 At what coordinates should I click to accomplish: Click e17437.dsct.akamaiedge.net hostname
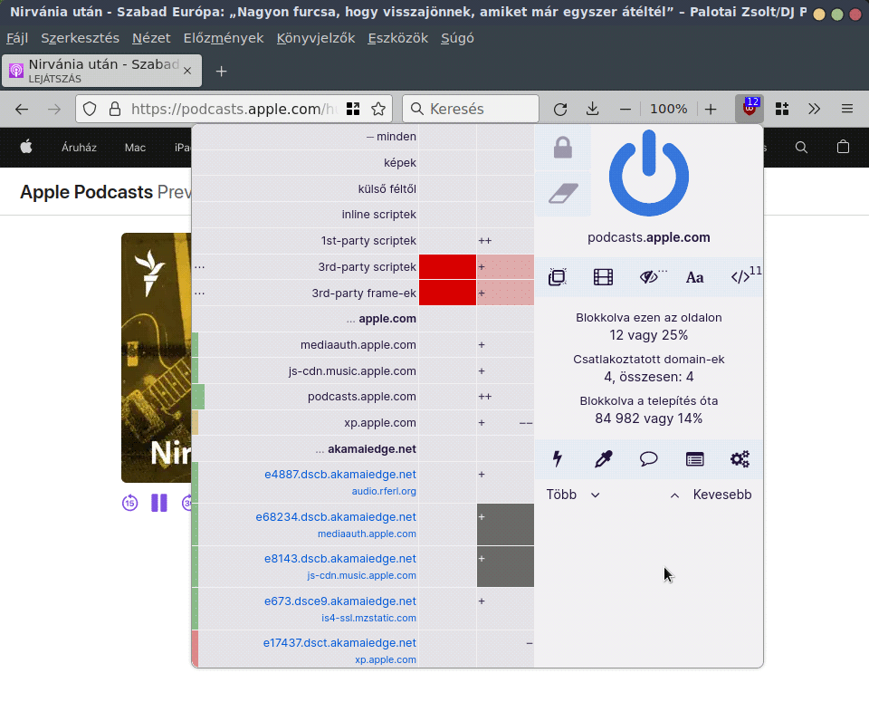point(339,642)
